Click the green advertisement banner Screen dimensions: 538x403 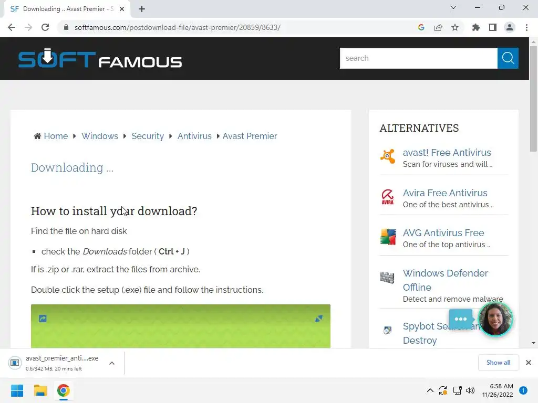[x=181, y=326]
